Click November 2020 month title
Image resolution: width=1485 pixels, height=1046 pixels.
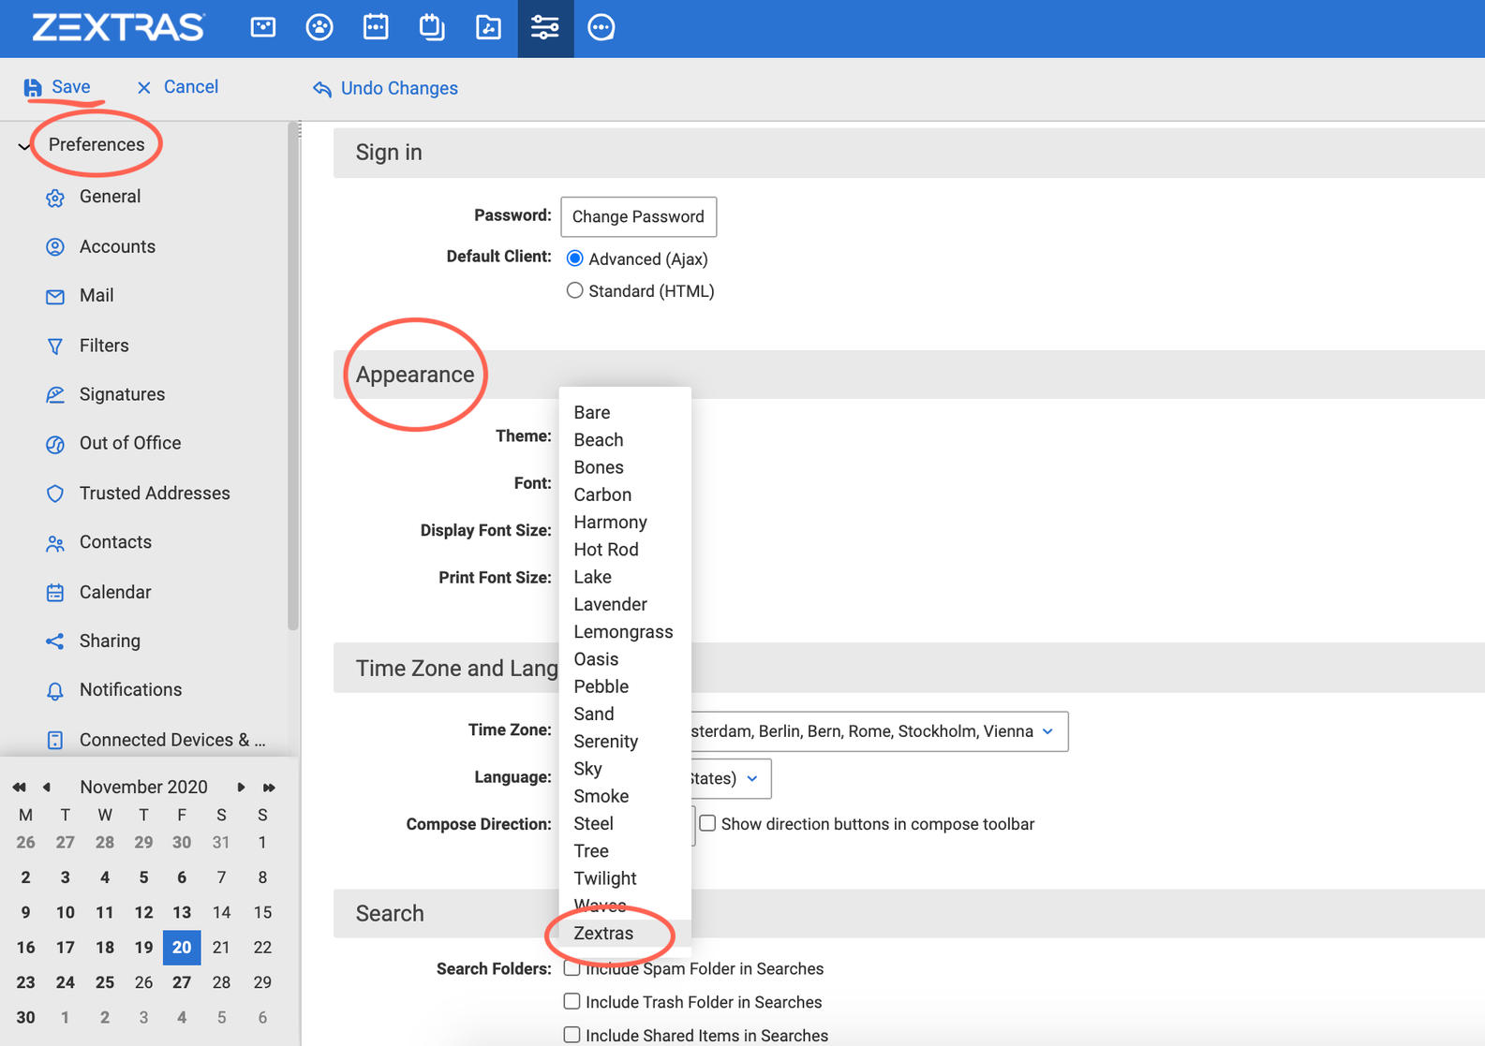pyautogui.click(x=143, y=787)
